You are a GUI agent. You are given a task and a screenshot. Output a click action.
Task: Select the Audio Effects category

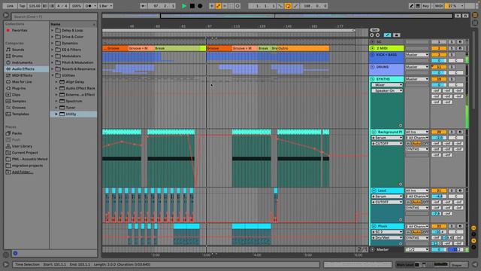pyautogui.click(x=23, y=69)
